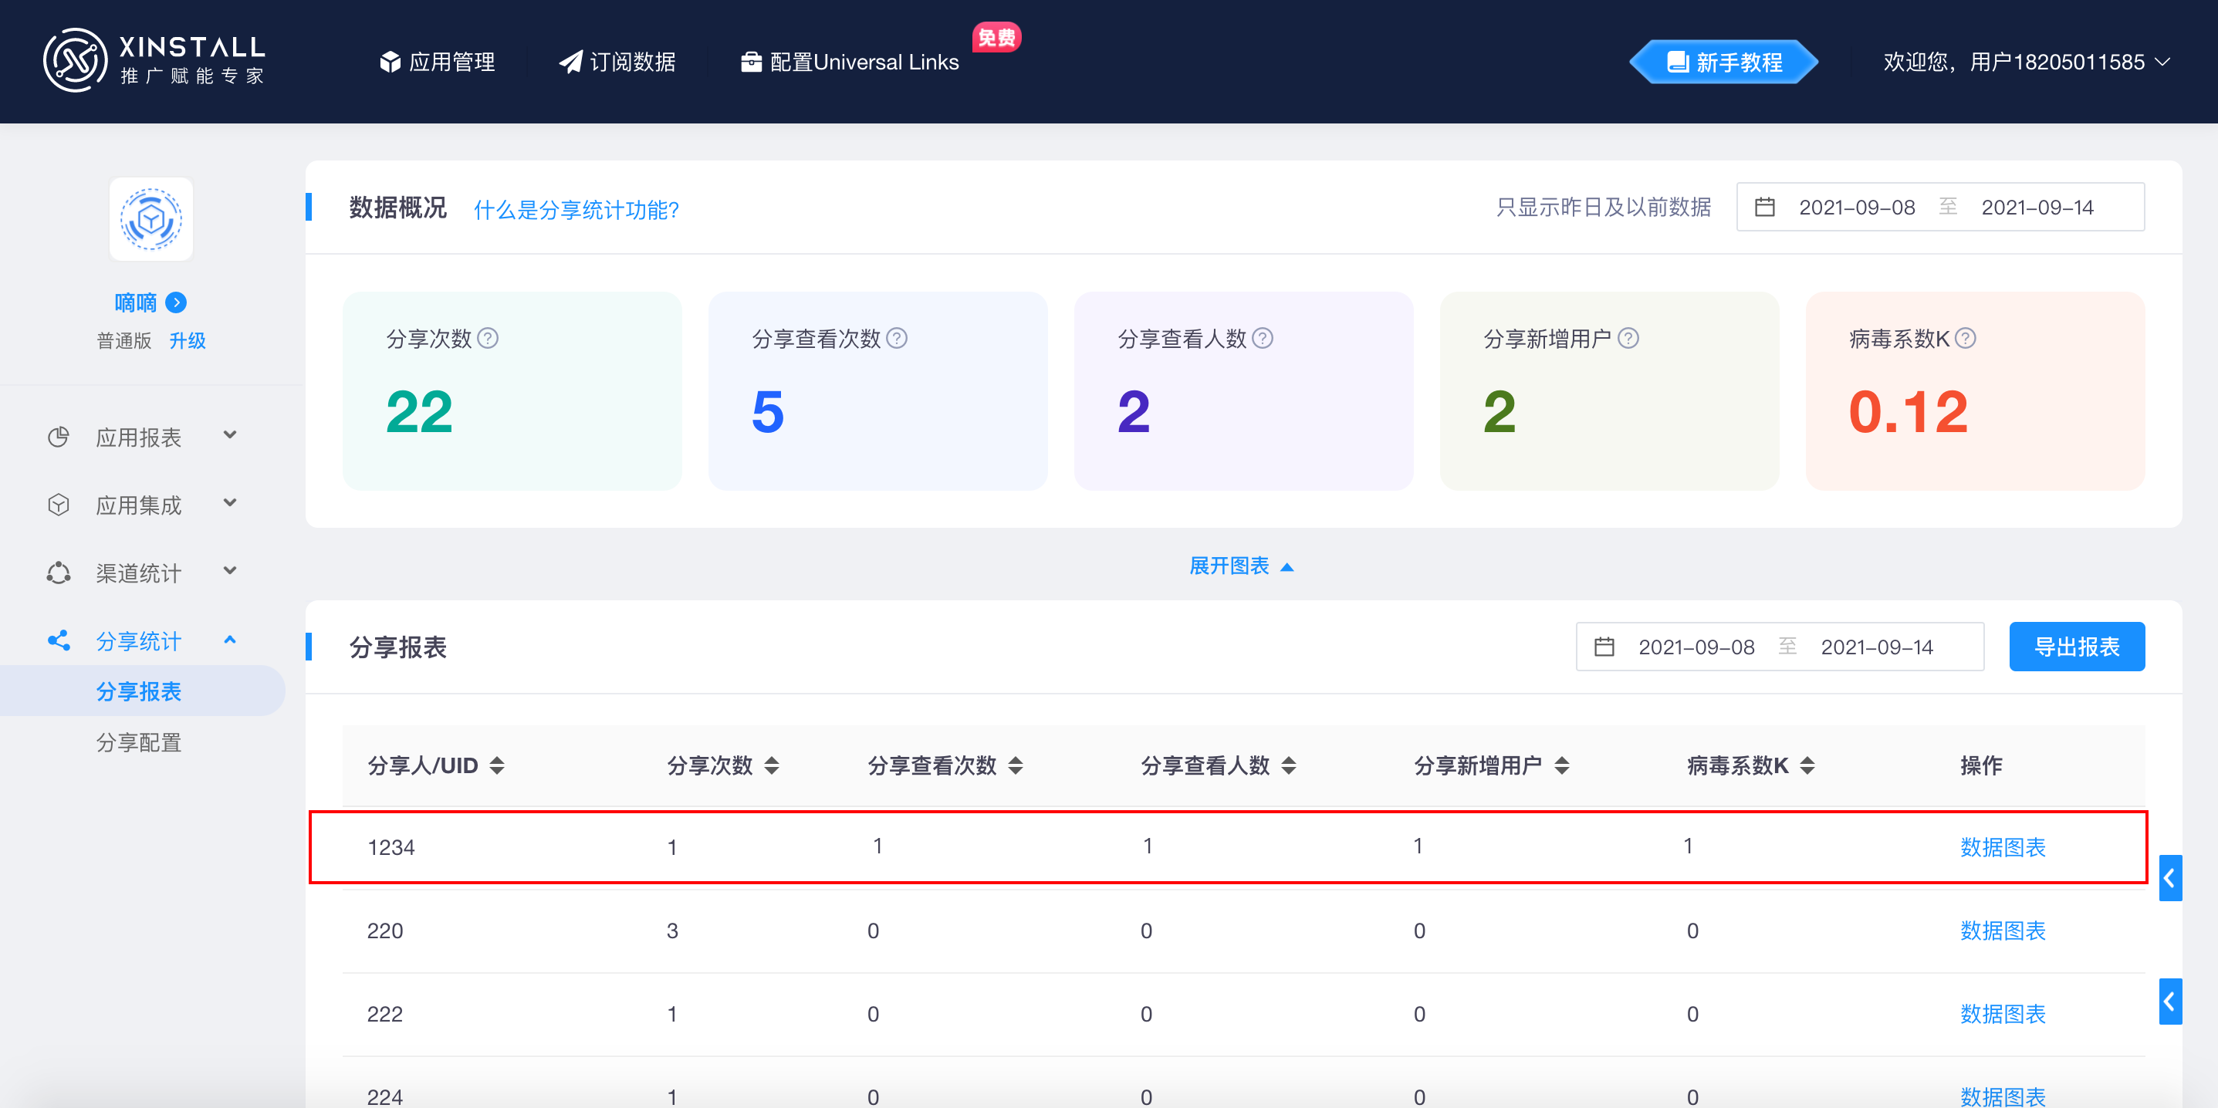This screenshot has height=1108, width=2218.
Task: Select 分享配置 in the sidebar
Action: (x=139, y=742)
